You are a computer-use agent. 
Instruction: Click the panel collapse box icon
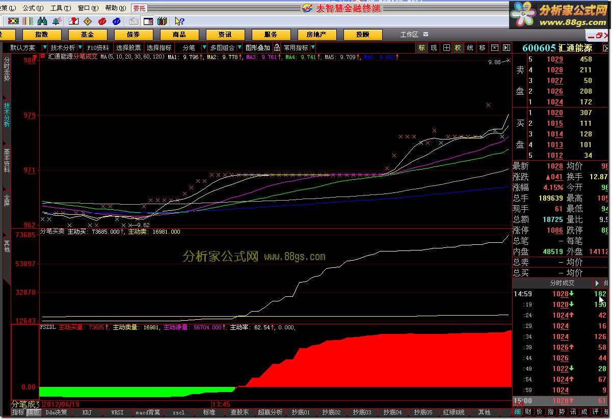pos(494,47)
